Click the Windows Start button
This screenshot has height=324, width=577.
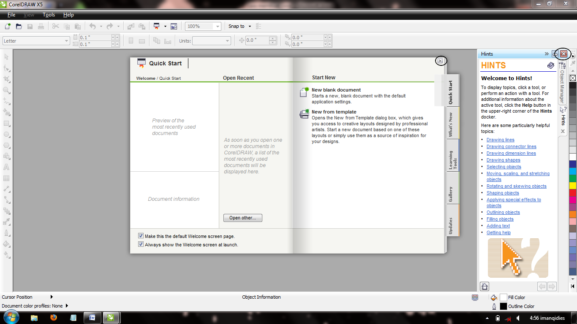[11, 317]
